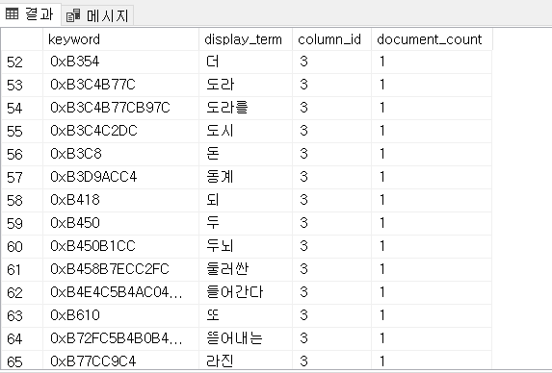Click keyword cell 0xB3C4B77C
552x373 pixels.
tap(120, 85)
